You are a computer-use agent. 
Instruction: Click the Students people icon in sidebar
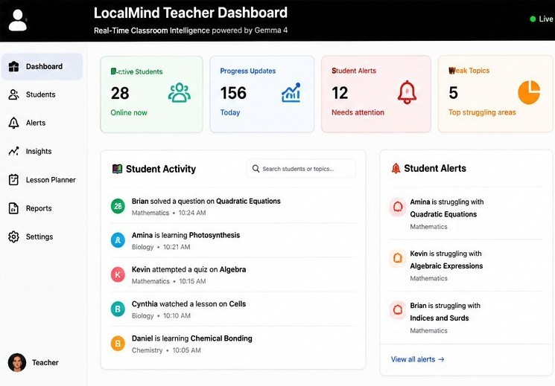point(13,94)
